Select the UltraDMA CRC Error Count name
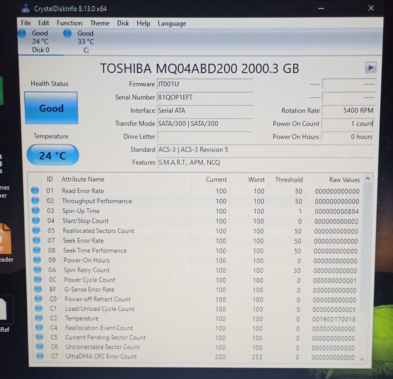The height and width of the screenshot is (379, 393). click(x=101, y=356)
